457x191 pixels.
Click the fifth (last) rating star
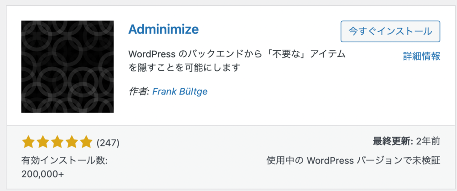pos(86,142)
